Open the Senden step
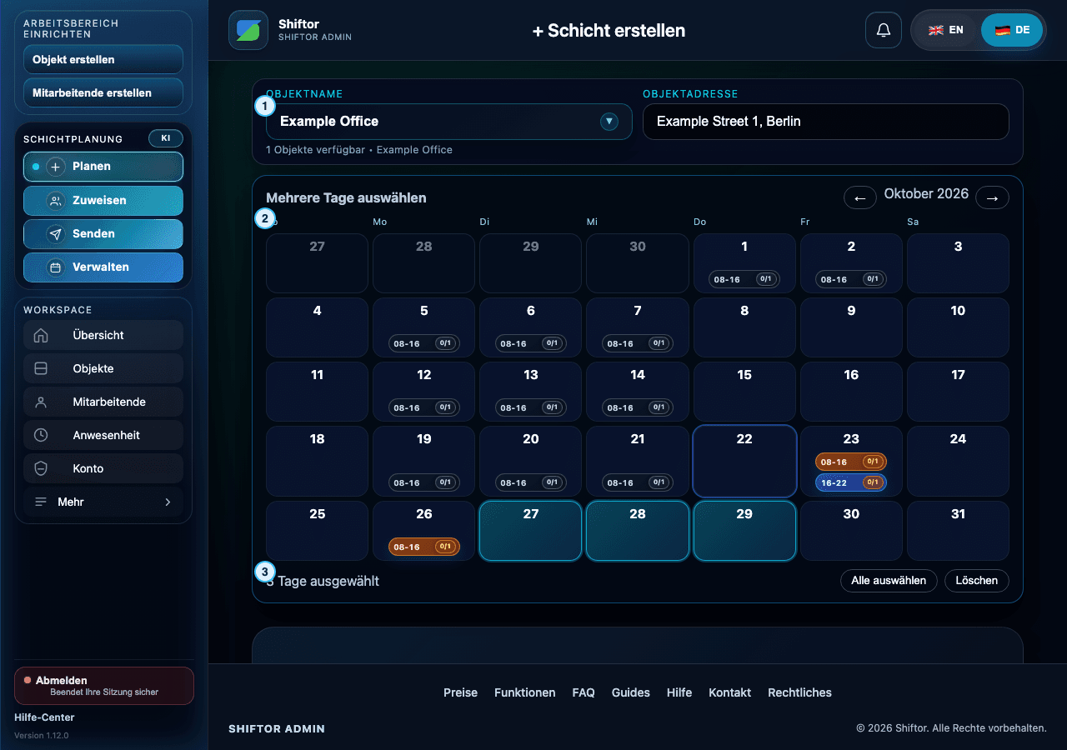 [x=103, y=234]
